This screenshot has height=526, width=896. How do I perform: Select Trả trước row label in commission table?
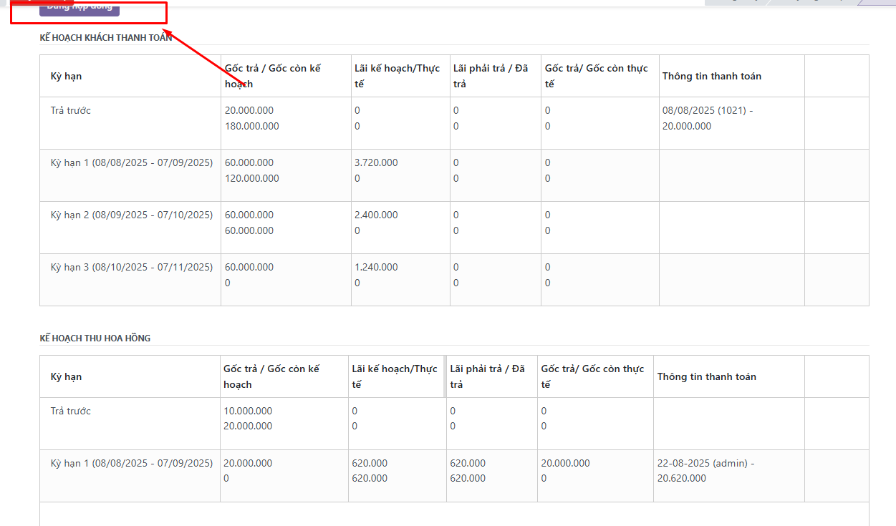70,411
